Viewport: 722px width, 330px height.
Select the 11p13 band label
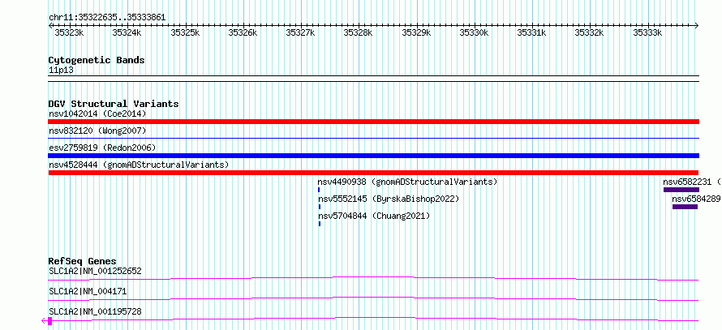point(61,71)
